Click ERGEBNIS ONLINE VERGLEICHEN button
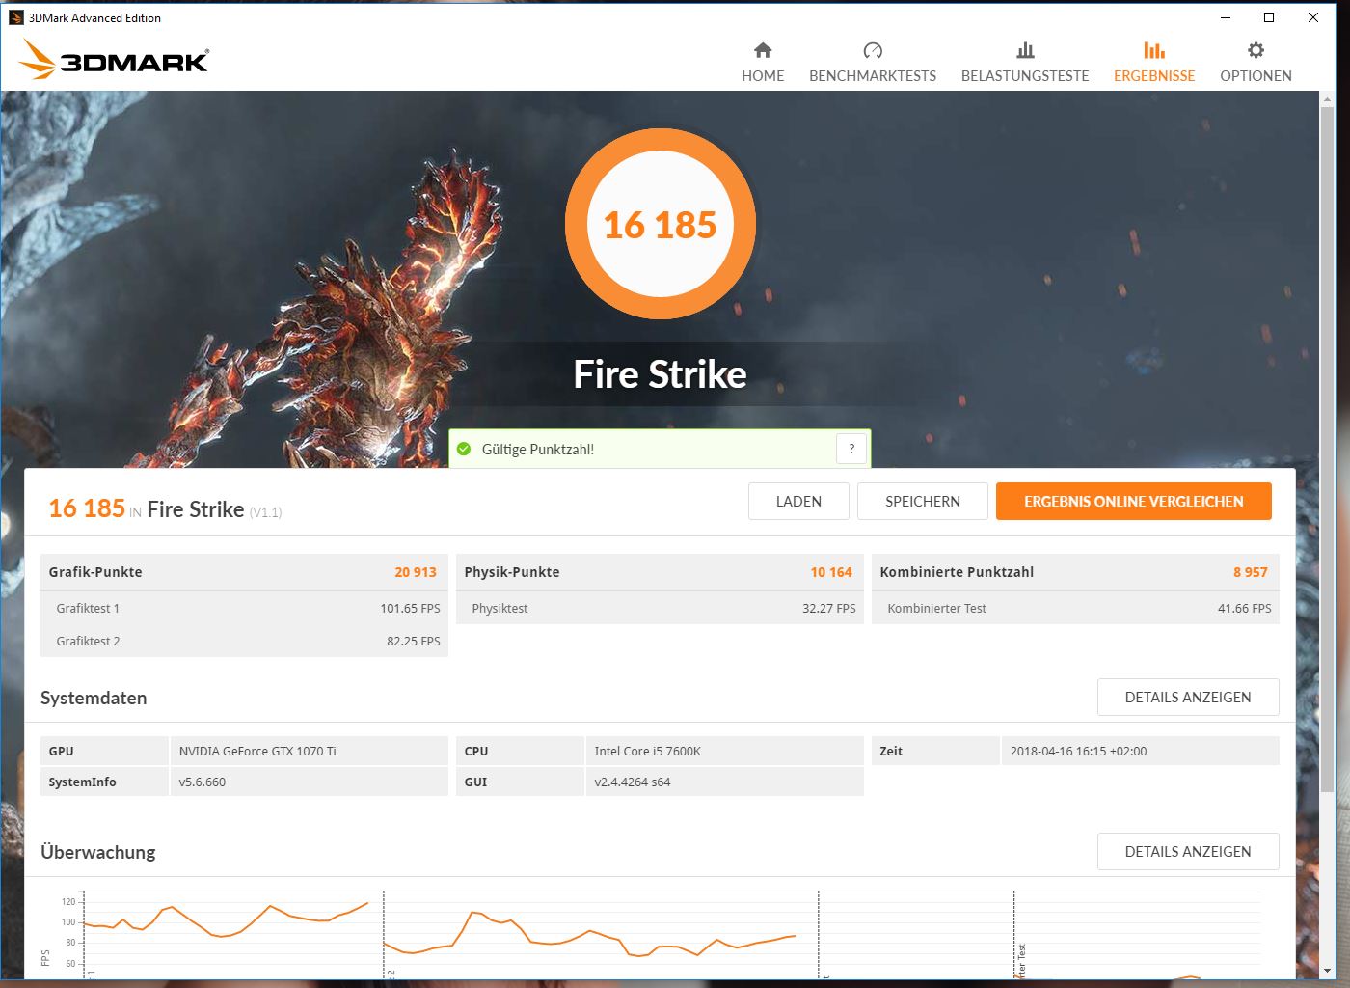This screenshot has height=988, width=1350. pyautogui.click(x=1134, y=501)
